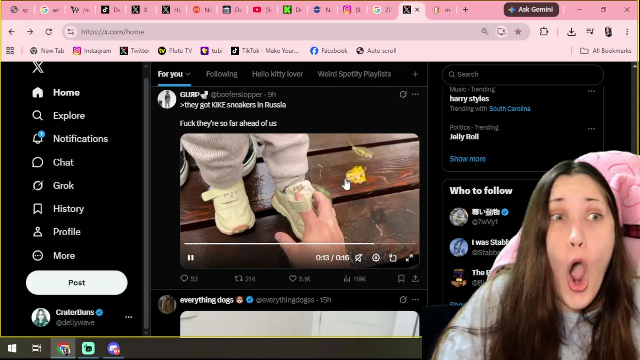
Task: Expand the video to fullscreen
Action: pos(409,258)
